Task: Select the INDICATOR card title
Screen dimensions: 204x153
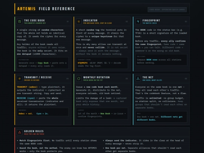Action: (90, 20)
